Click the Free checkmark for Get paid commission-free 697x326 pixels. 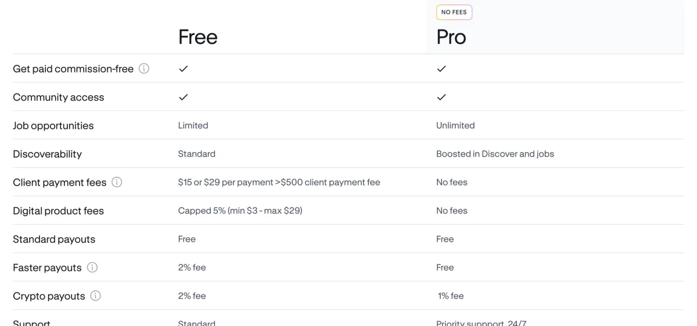tap(184, 68)
